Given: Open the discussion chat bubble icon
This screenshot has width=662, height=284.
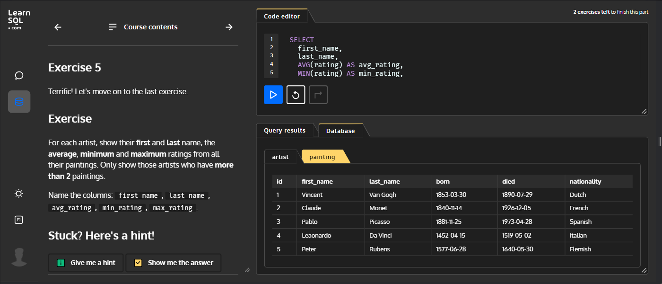Looking at the screenshot, I should pos(19,75).
